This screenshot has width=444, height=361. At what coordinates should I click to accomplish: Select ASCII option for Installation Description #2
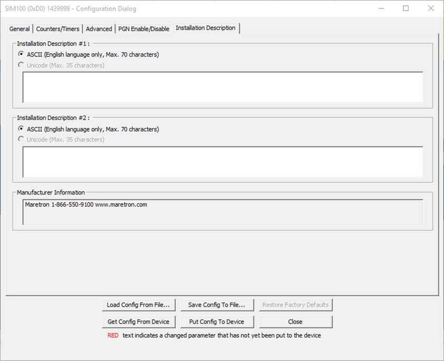tap(21, 129)
